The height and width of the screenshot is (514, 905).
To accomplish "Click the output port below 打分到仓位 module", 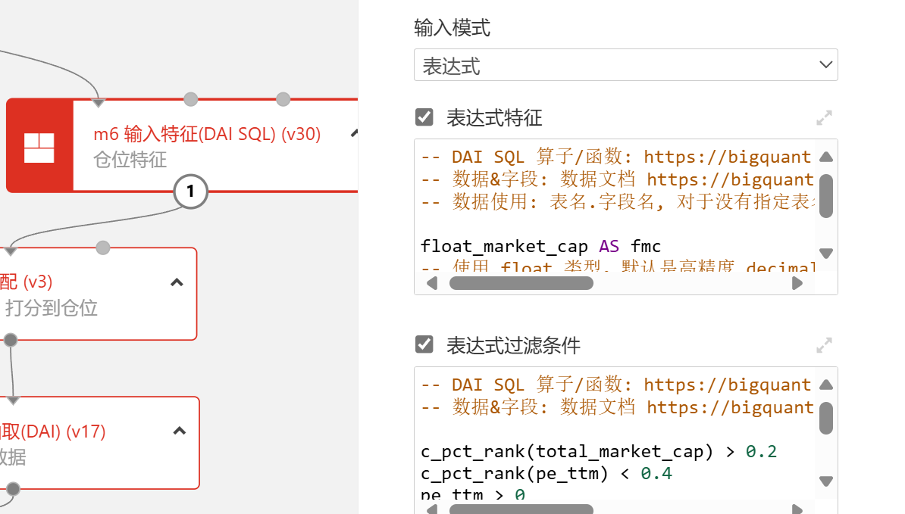I will pos(11,340).
